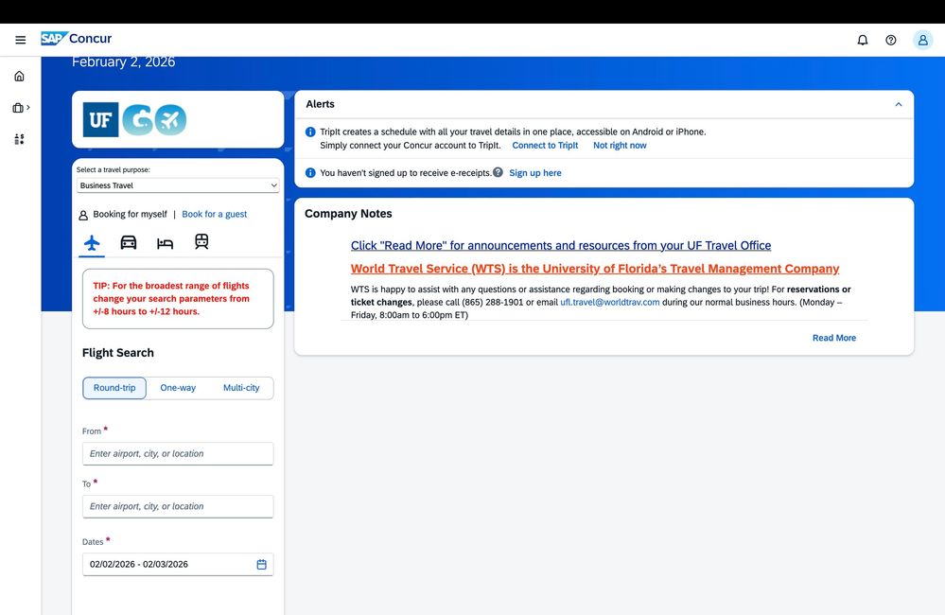The height and width of the screenshot is (615, 945).
Task: Open the notifications bell
Action: (x=863, y=40)
